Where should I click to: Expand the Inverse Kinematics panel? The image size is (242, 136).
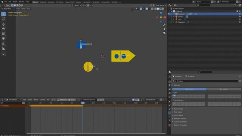[x=180, y=122]
